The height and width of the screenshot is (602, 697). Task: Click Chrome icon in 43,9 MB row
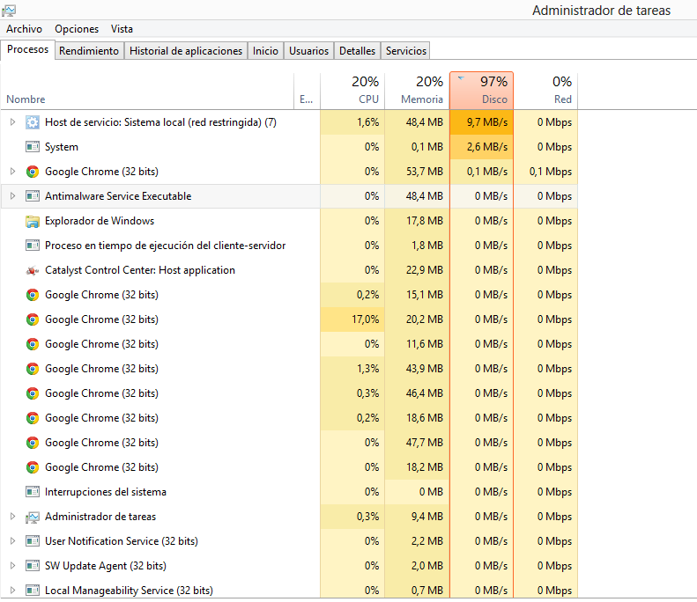(x=33, y=369)
